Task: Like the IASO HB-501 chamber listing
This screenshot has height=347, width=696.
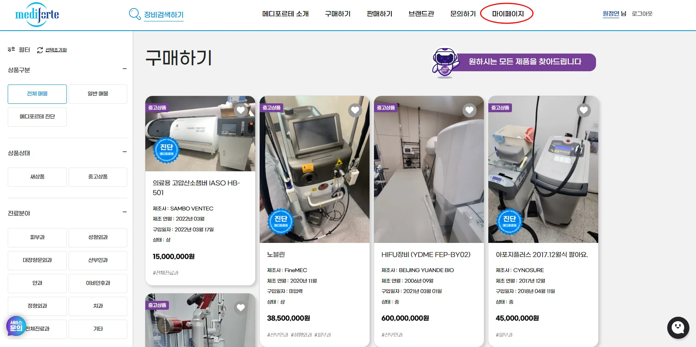Action: (241, 110)
